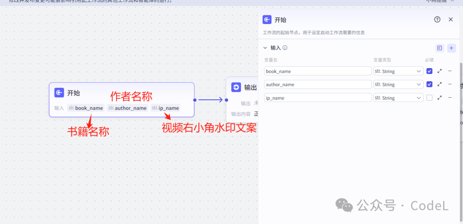Expand the author_name row details icon
This screenshot has width=463, height=224.
tap(440, 84)
